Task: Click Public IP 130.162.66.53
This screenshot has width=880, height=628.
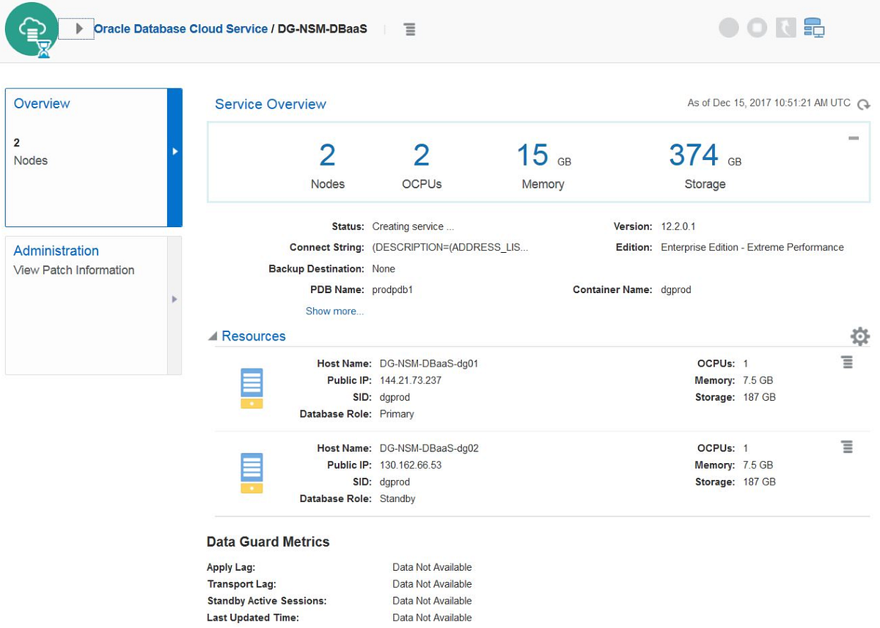Action: pos(411,465)
